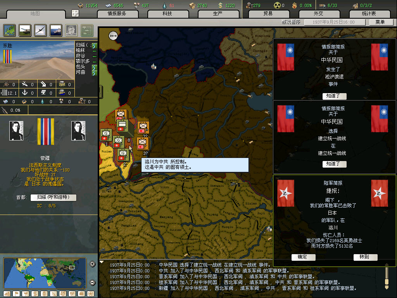Click log entry about 晋系军阀 joining the alliance

[x=212, y=277]
